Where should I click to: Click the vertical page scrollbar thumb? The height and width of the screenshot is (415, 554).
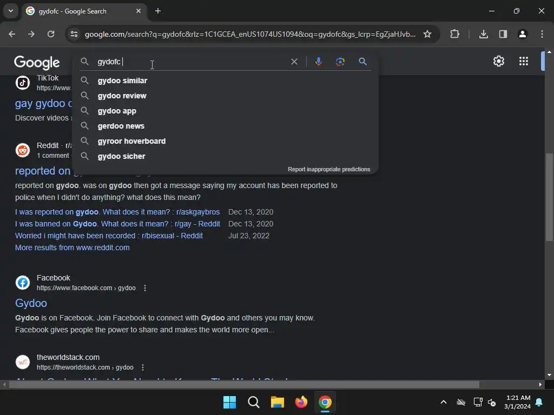pyautogui.click(x=549, y=197)
